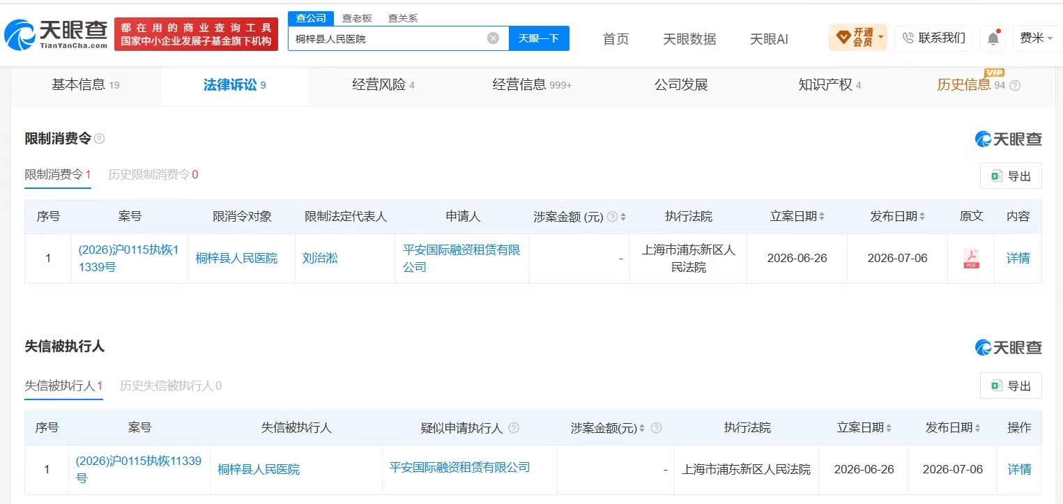
Task: Show 历史限制消费令 sub-tab
Action: point(153,174)
